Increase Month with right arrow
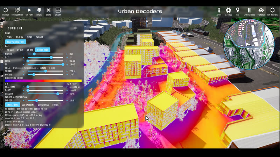The width and height of the screenshot is (280, 157). coord(67,54)
